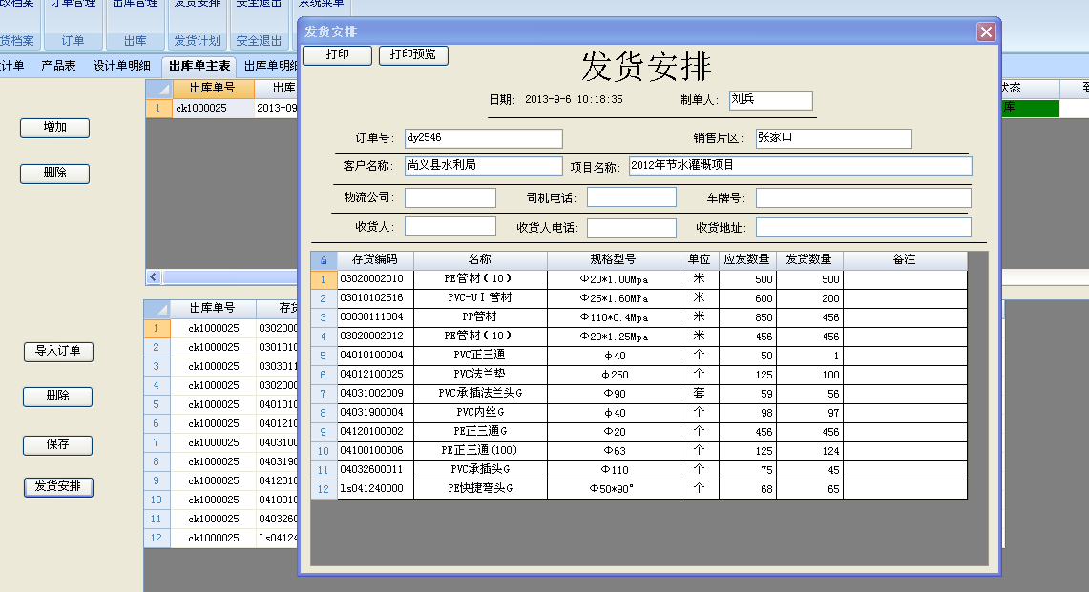Focus the 司机电话 input field
1089x592 pixels.
(x=631, y=197)
